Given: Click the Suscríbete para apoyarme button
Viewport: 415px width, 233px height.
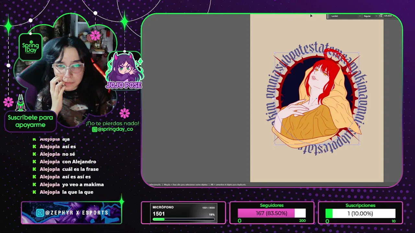Looking at the screenshot, I should click(30, 121).
